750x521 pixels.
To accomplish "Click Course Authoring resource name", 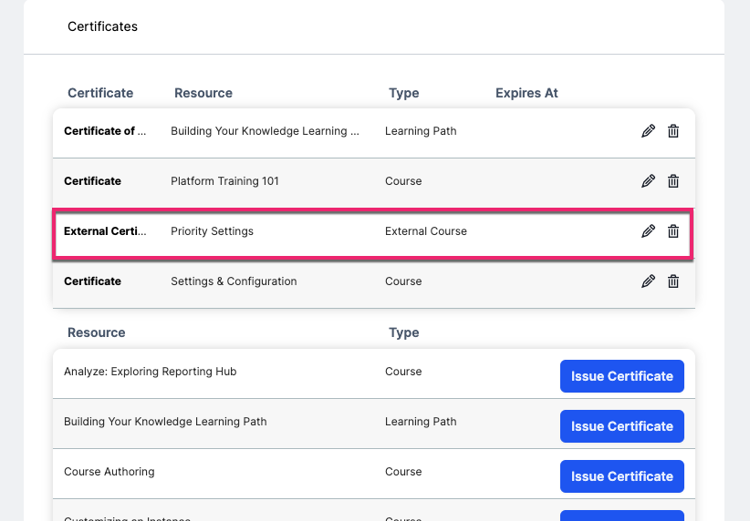I will (x=109, y=472).
